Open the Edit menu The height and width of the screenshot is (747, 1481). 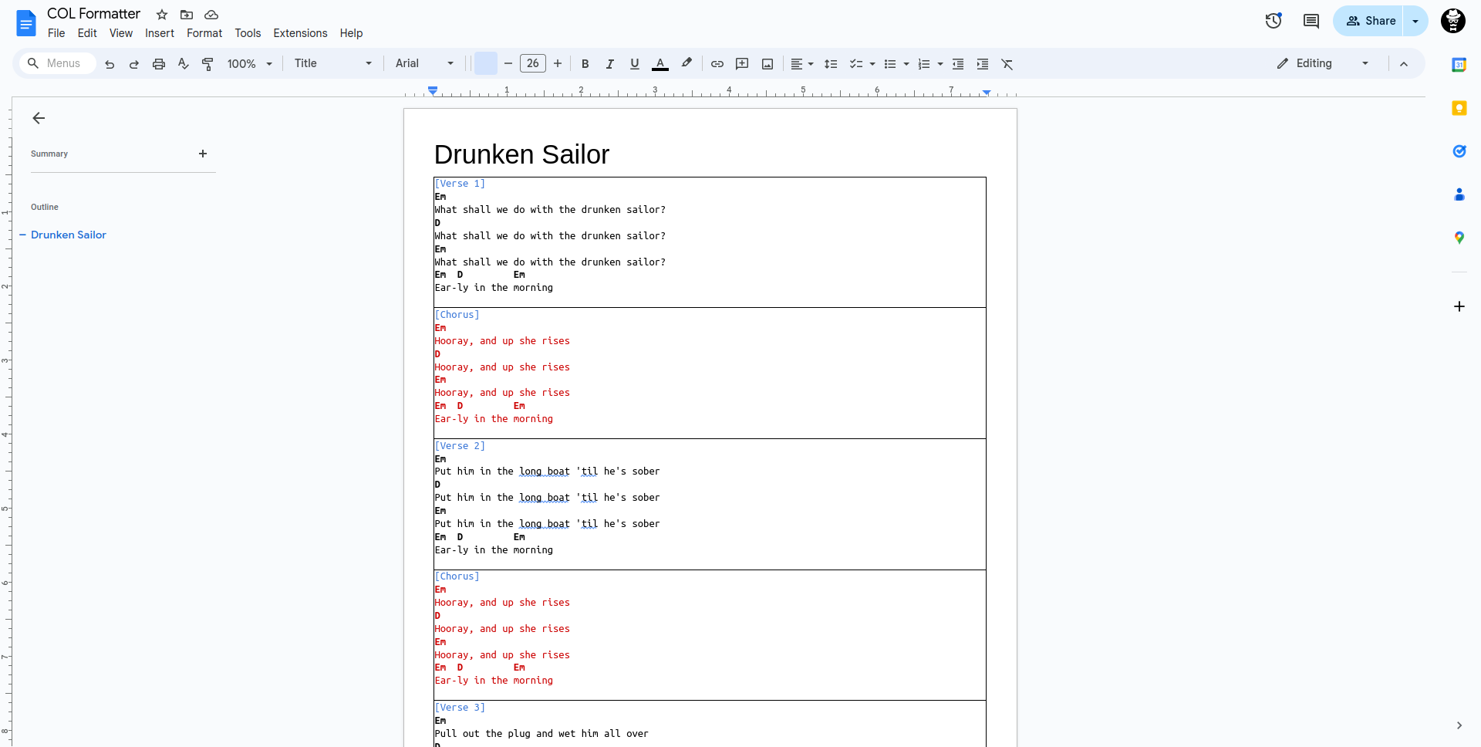87,33
